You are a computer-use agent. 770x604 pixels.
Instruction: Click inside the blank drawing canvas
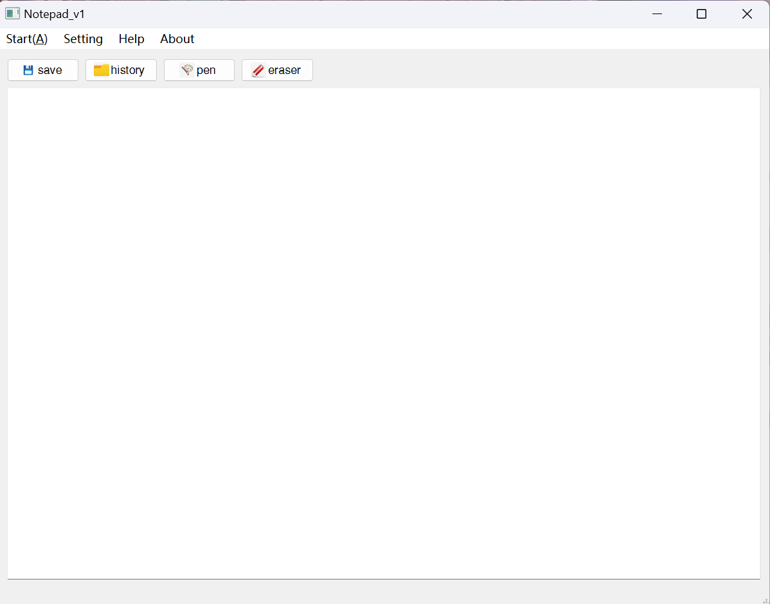coord(384,333)
